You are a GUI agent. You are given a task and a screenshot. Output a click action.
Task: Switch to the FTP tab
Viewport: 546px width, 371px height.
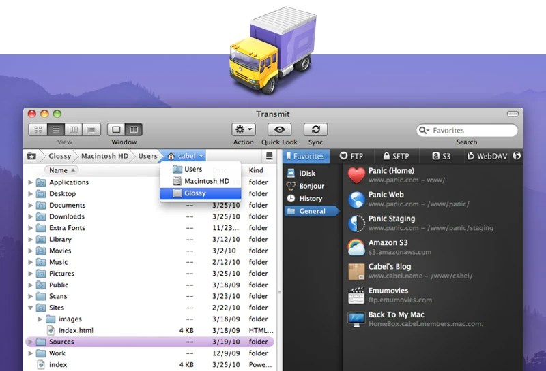point(351,157)
